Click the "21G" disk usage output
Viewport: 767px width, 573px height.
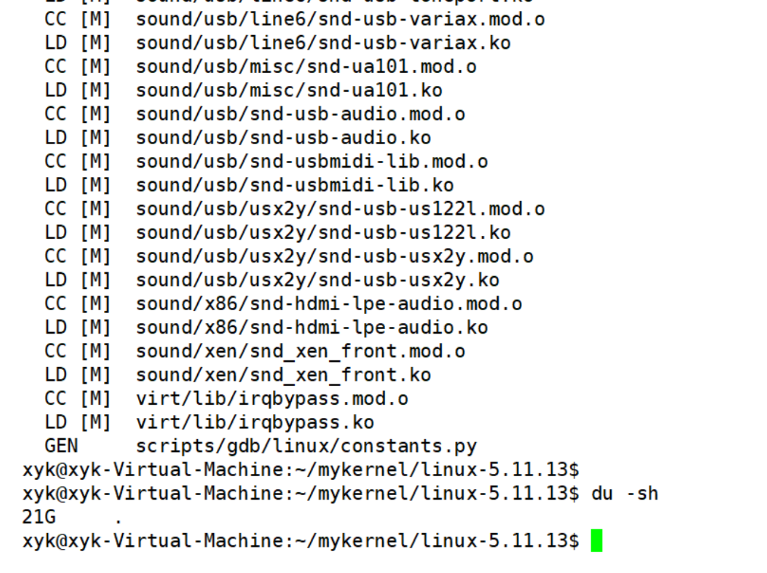pyautogui.click(x=39, y=517)
